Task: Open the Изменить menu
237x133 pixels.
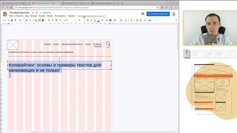Action: [20, 16]
